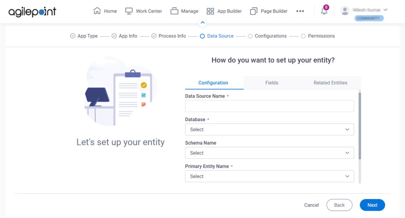Click the form's vertical scrollbar
Viewport: 405px width, 218px height.
360,126
